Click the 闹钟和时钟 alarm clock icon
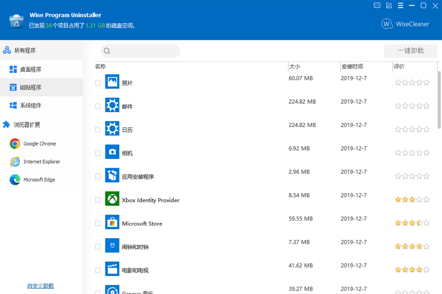Screen dimensions: 442x294 pos(112,246)
